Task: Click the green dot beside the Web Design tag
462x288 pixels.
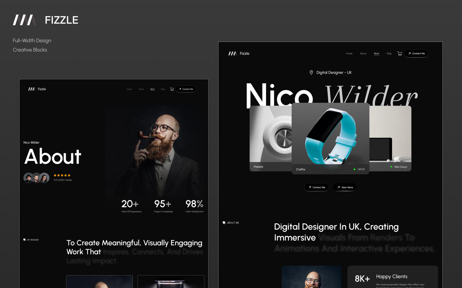Action: tap(391, 167)
